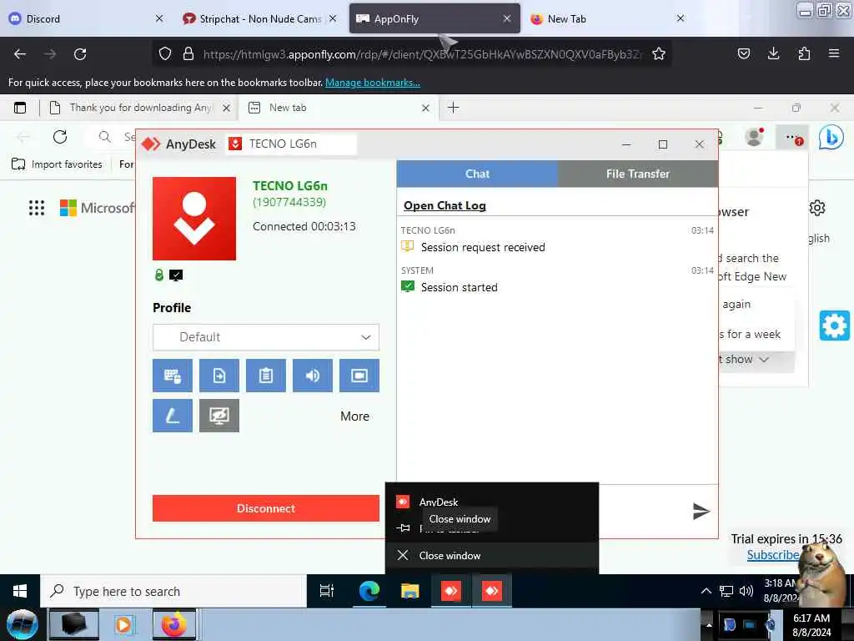Click the Manage bookmarks link
The height and width of the screenshot is (641, 854).
[x=373, y=83]
